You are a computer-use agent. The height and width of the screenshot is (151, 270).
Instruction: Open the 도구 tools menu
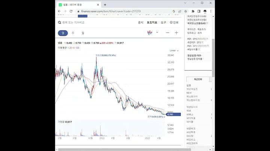point(163,22)
